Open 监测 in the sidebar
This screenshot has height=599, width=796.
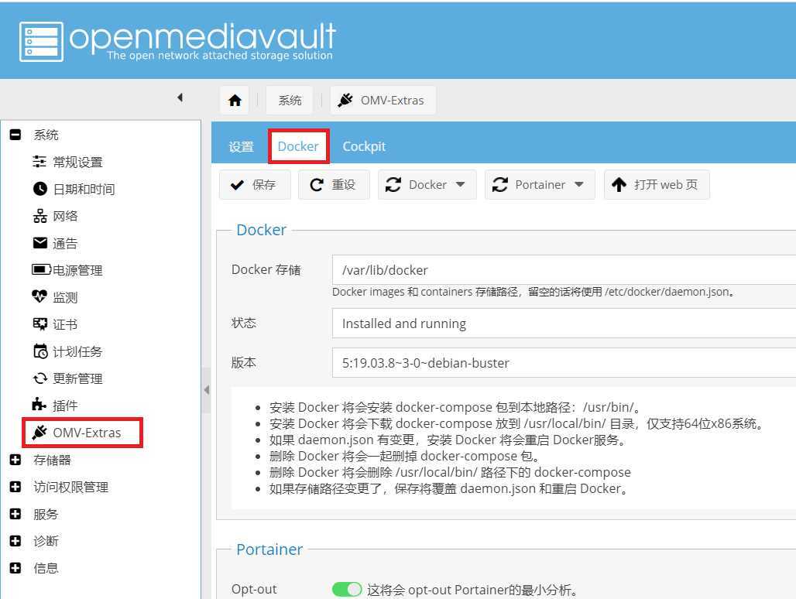point(65,297)
